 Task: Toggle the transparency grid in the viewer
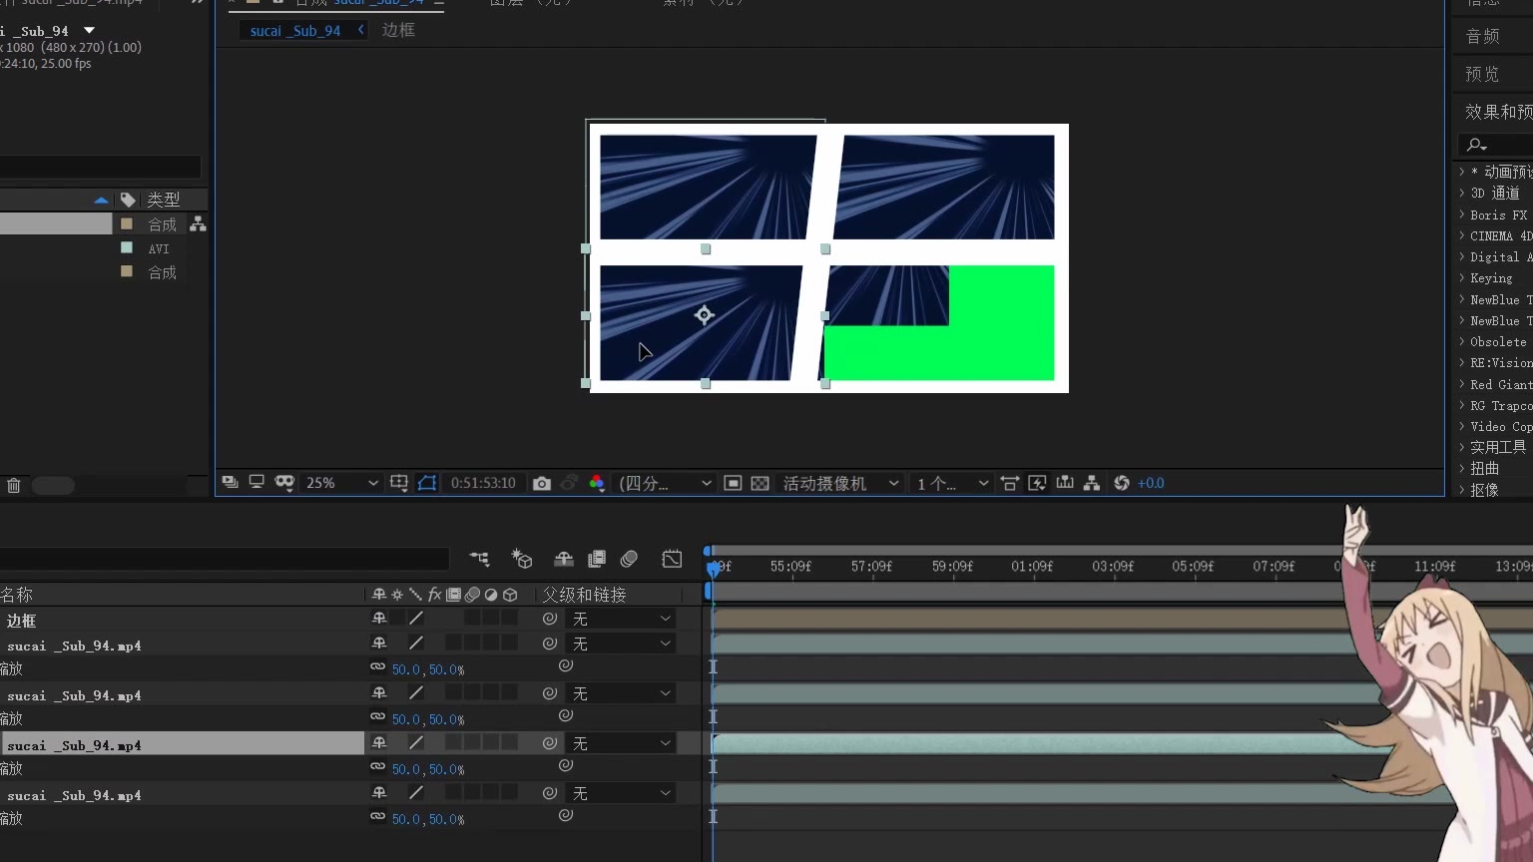[x=760, y=484]
